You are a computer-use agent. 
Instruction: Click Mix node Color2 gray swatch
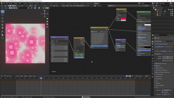[123, 20]
